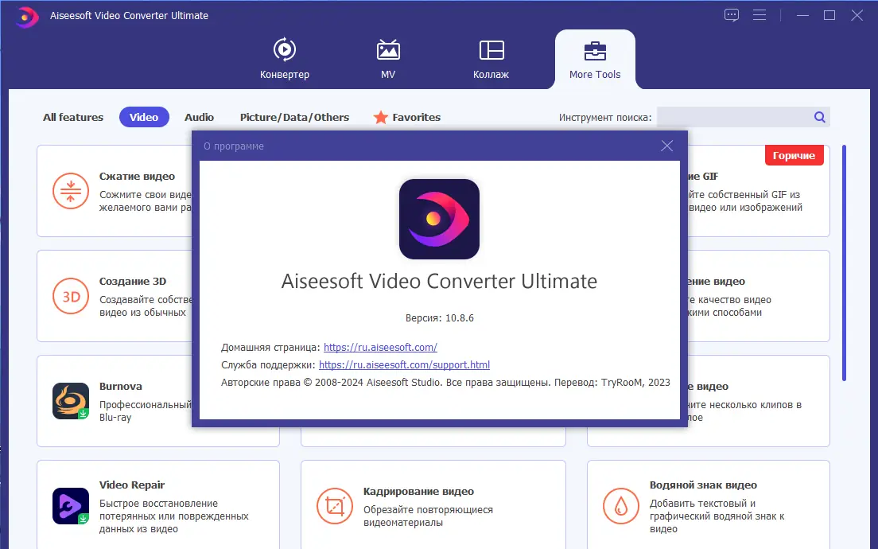Open the Burnova tool title

(x=120, y=386)
